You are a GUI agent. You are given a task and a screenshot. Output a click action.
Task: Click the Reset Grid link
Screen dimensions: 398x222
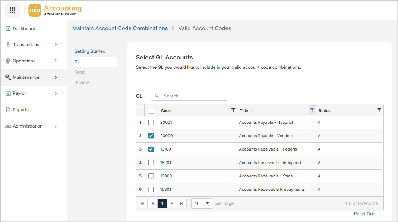coord(364,214)
